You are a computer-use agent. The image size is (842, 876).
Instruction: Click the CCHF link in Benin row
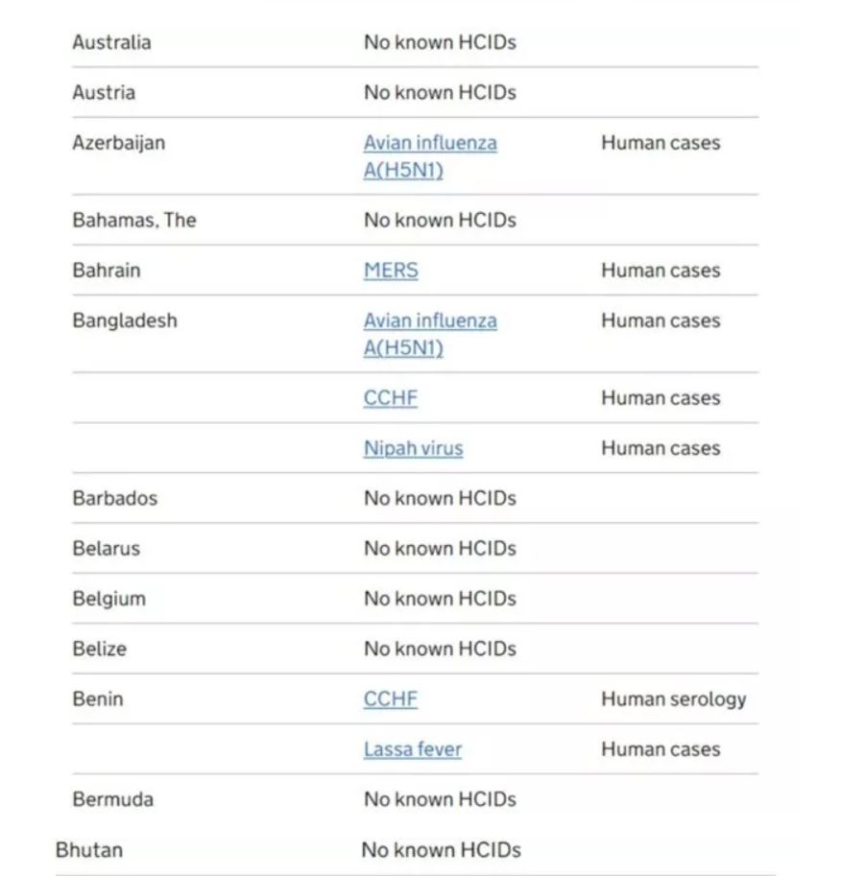390,699
